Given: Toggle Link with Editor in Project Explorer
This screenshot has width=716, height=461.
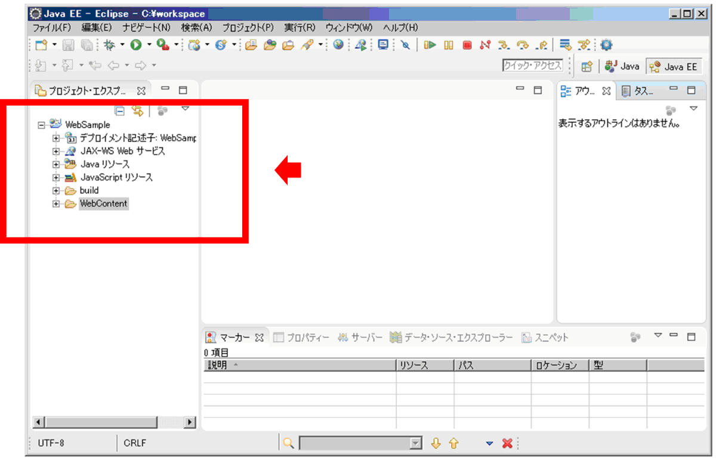Looking at the screenshot, I should pos(137,110).
